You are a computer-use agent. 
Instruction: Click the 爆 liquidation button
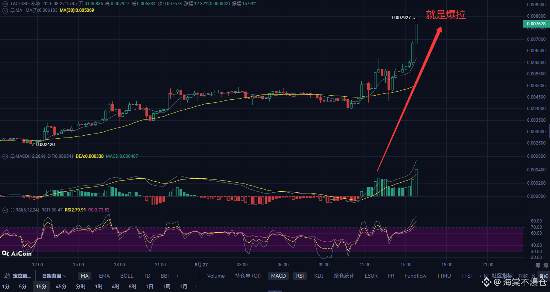coord(546,265)
